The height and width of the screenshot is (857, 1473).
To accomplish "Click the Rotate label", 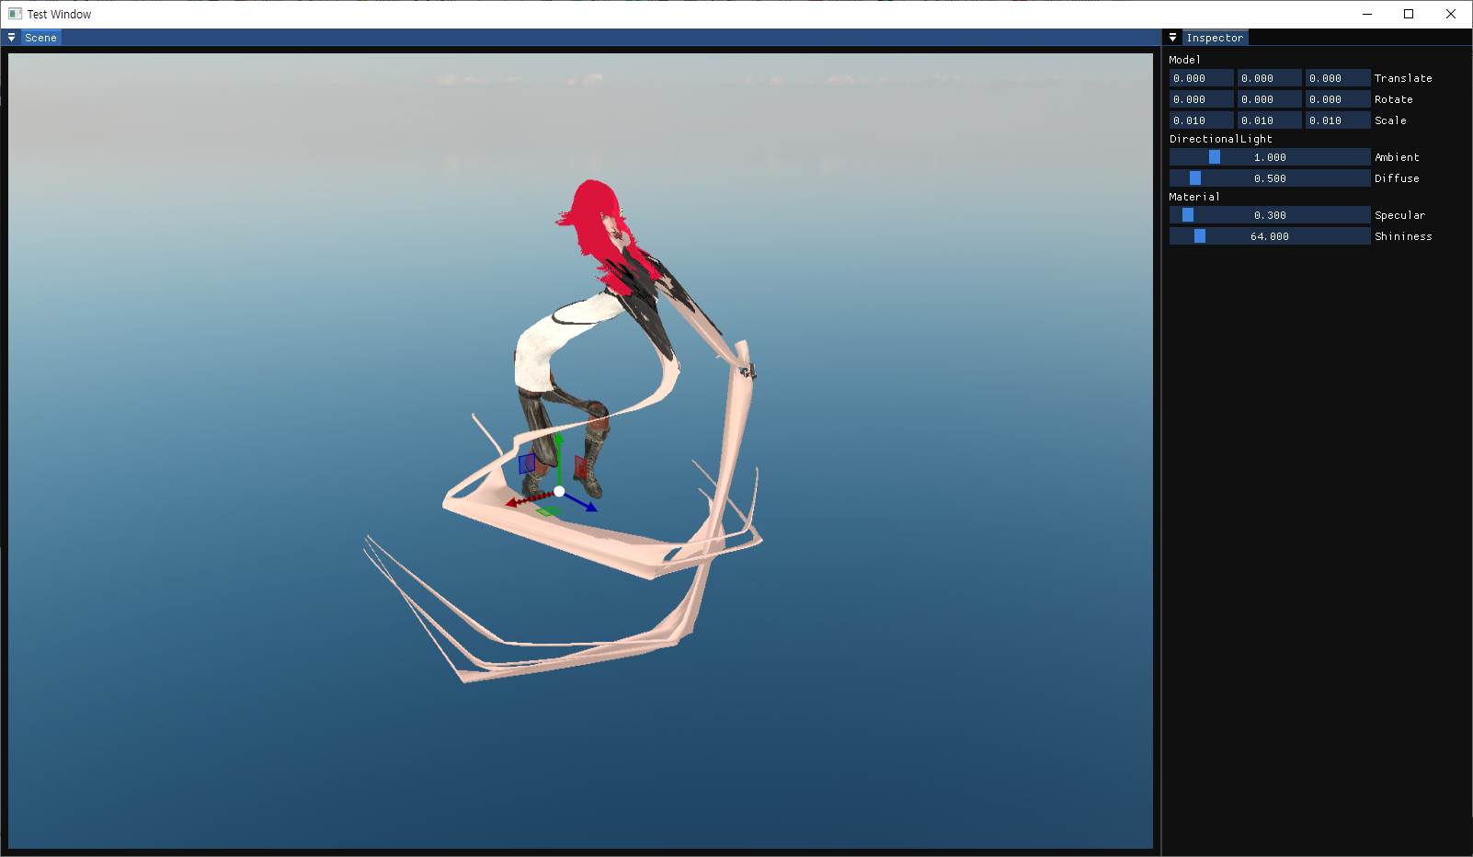I will coord(1394,99).
